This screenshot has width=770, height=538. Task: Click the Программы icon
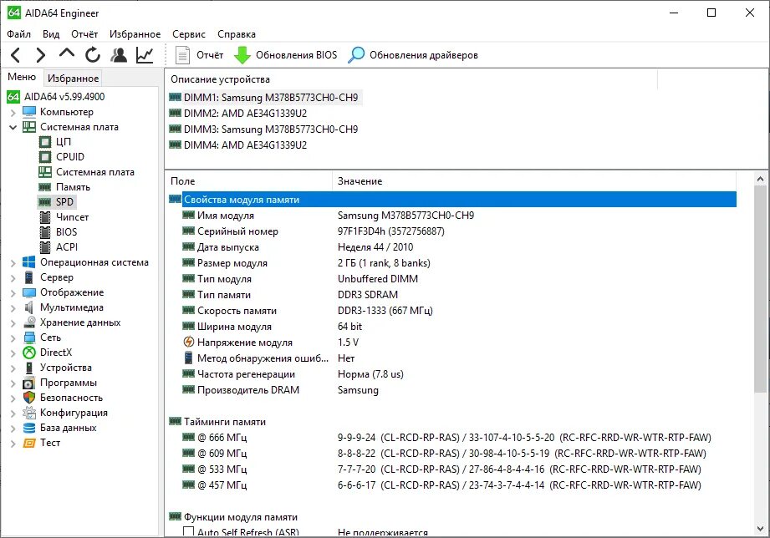pyautogui.click(x=29, y=383)
